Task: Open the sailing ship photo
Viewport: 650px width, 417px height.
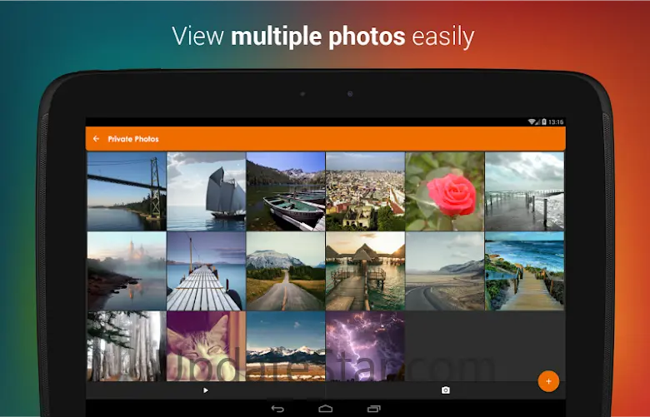Action: click(x=206, y=191)
